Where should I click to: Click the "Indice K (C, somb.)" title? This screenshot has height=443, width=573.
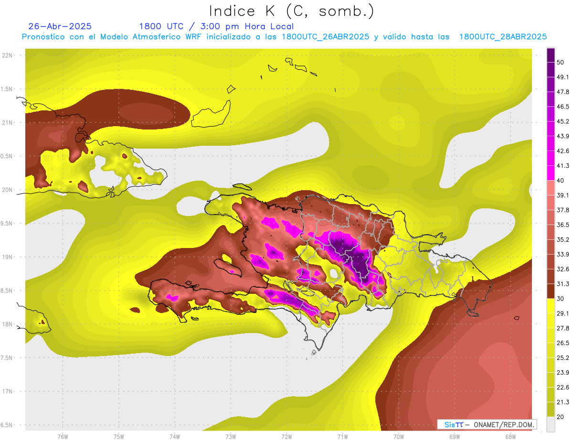291,11
